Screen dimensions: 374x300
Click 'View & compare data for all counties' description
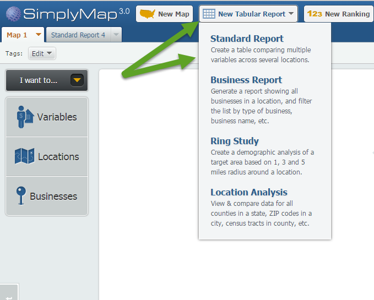(261, 213)
